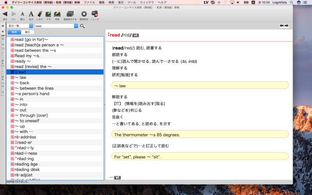This screenshot has height=195, width=312.
Task: Open the ファイル menu
Action: [x=89, y=2]
